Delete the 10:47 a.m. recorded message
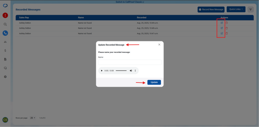 227,34
